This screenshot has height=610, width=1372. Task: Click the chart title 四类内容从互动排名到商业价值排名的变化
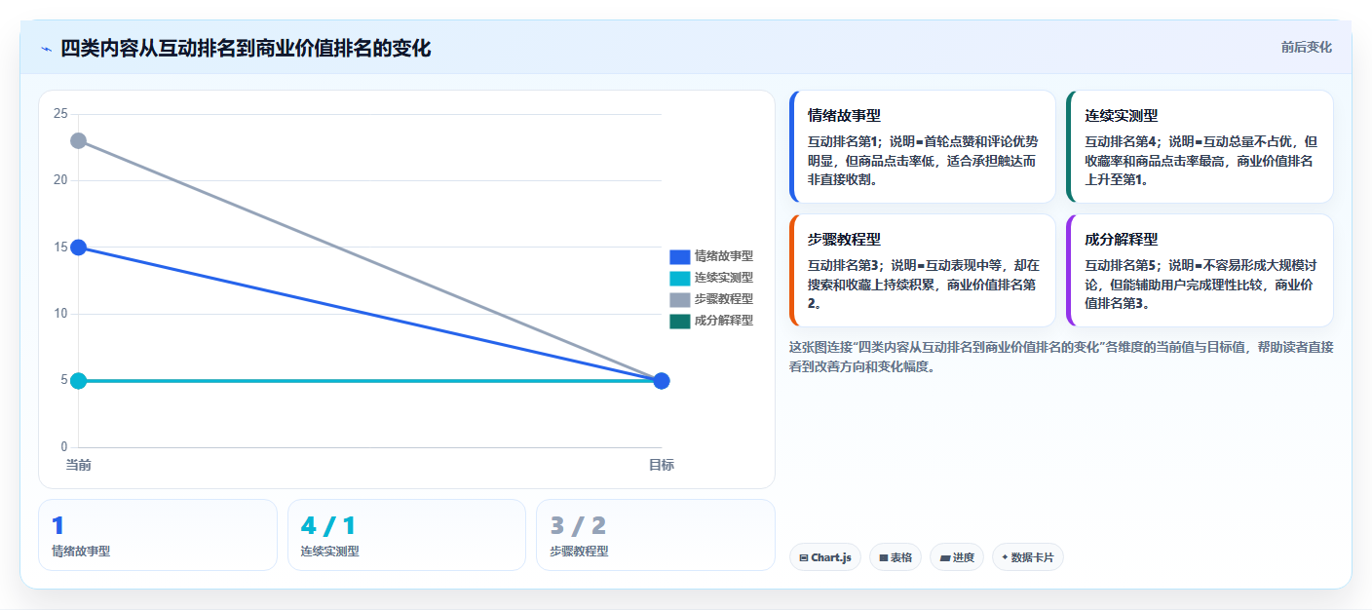click(x=246, y=48)
